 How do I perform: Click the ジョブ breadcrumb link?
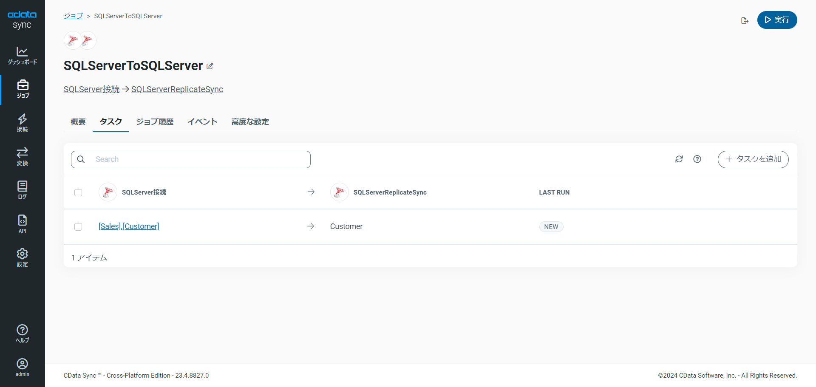(73, 16)
